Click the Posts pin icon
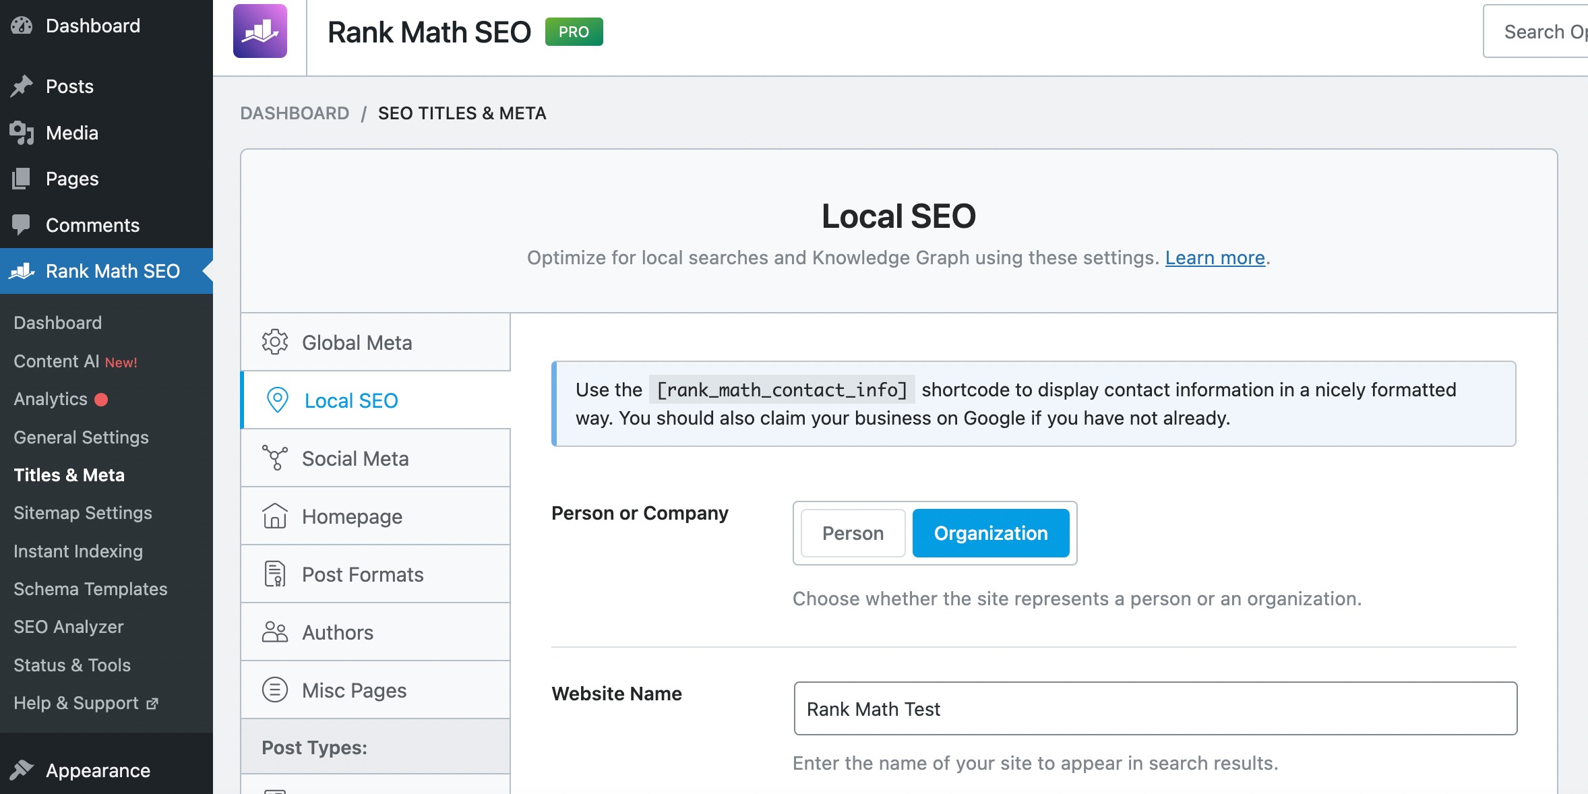Screen dimensions: 1588x794 click(22, 86)
